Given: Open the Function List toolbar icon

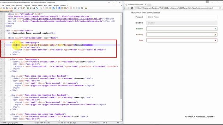Looking at the screenshot, I should click(67, 8).
